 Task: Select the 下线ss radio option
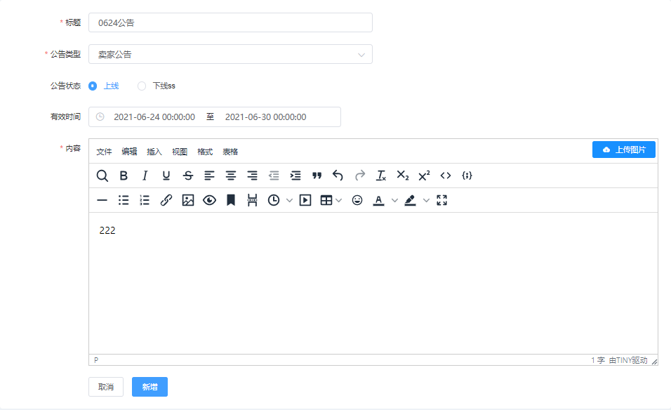tap(142, 86)
